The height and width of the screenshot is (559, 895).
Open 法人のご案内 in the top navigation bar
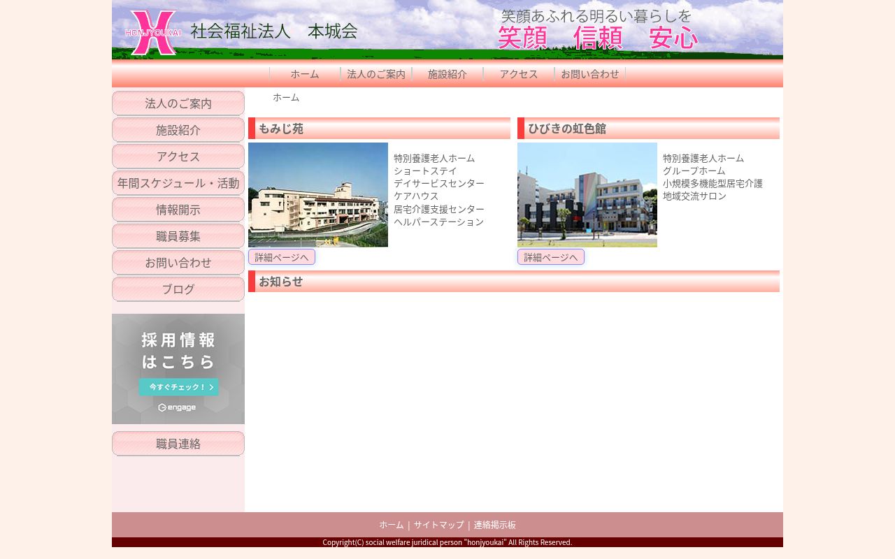click(376, 74)
